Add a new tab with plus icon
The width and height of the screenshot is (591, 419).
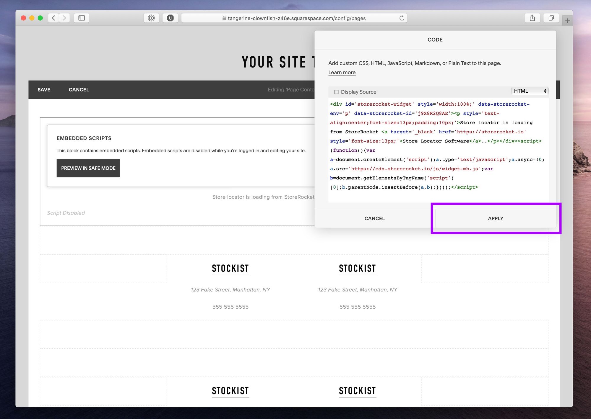[567, 21]
